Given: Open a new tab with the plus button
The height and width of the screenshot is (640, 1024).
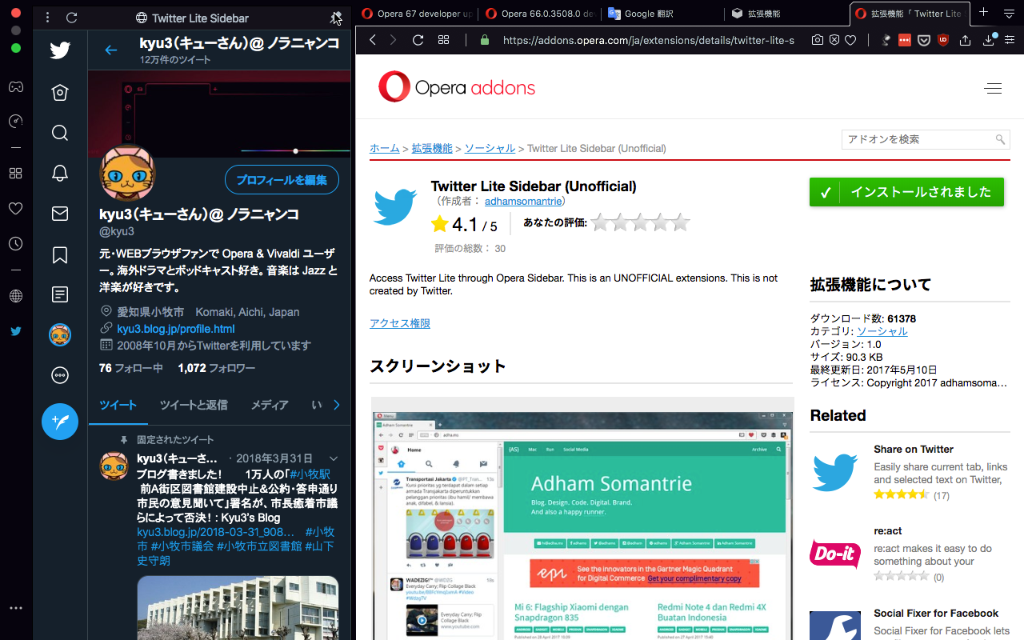Looking at the screenshot, I should 984,13.
